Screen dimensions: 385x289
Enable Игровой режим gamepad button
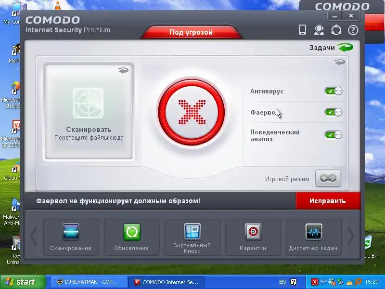point(328,178)
